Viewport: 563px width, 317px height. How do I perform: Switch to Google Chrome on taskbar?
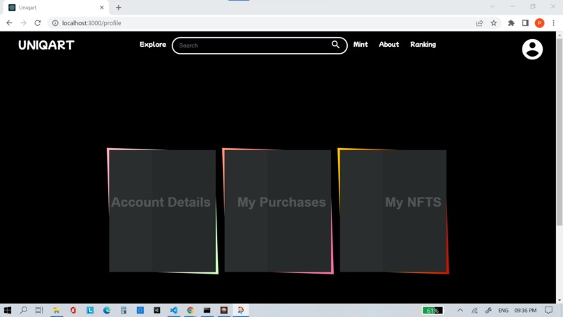tap(190, 310)
